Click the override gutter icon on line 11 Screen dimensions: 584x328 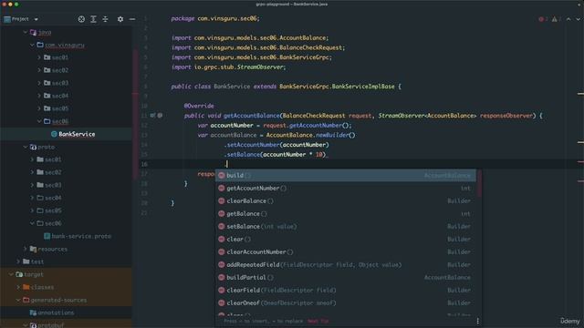152,116
